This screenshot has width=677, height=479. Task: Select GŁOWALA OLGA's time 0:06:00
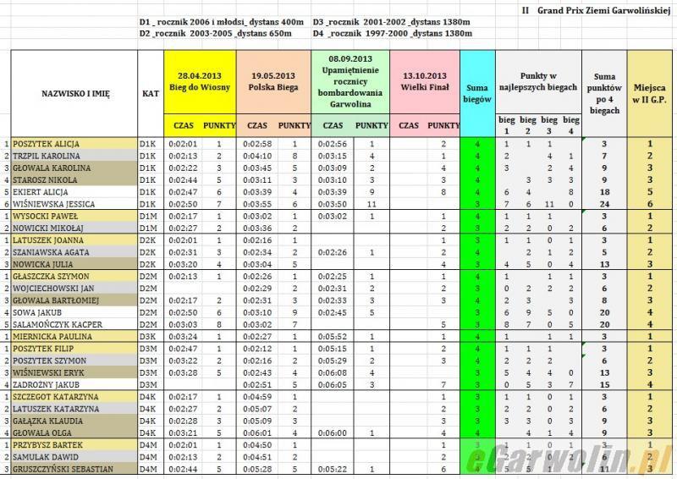pyautogui.click(x=333, y=433)
